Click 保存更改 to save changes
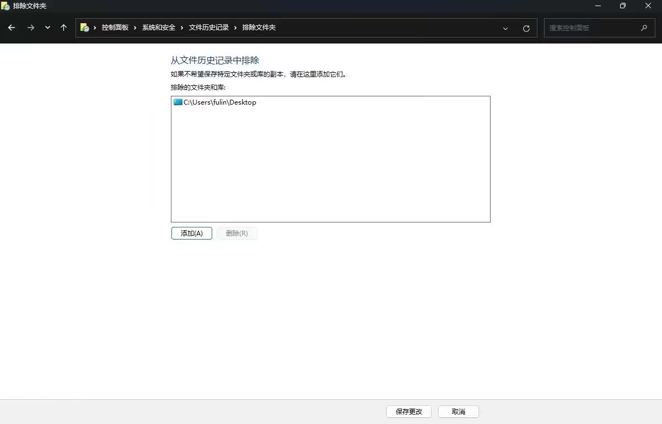The image size is (662, 424). pyautogui.click(x=408, y=411)
